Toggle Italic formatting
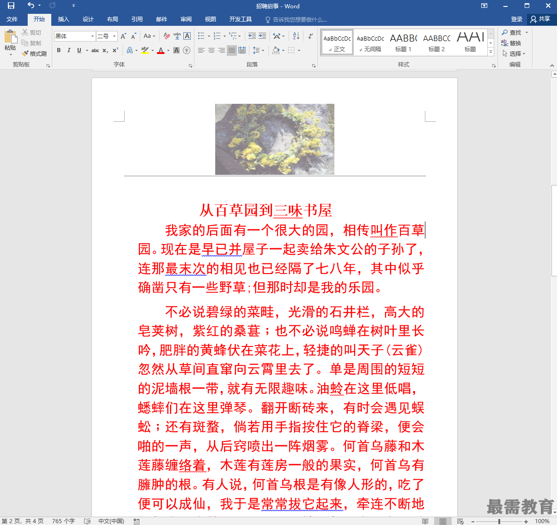Viewport: 557px width, 525px height. [69, 50]
